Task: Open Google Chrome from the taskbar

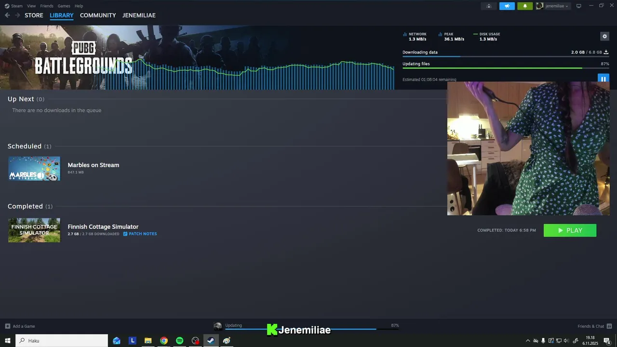Action: [164, 341]
